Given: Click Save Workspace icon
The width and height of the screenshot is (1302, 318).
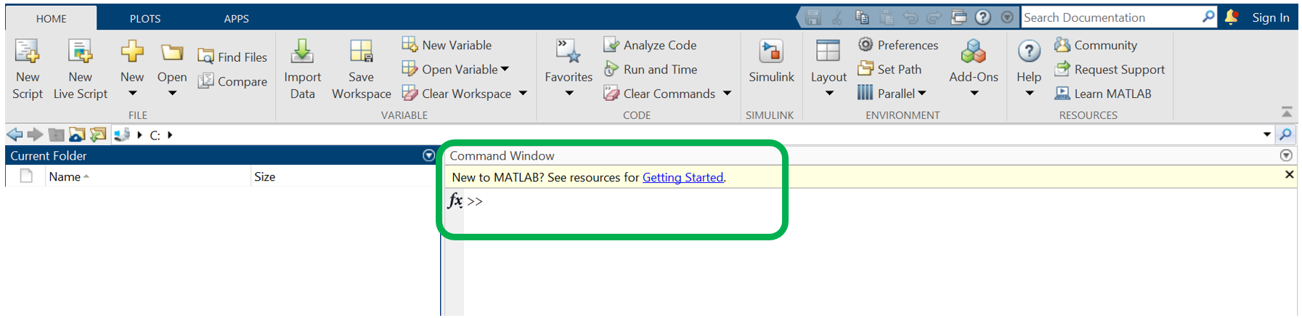Looking at the screenshot, I should pos(361,52).
